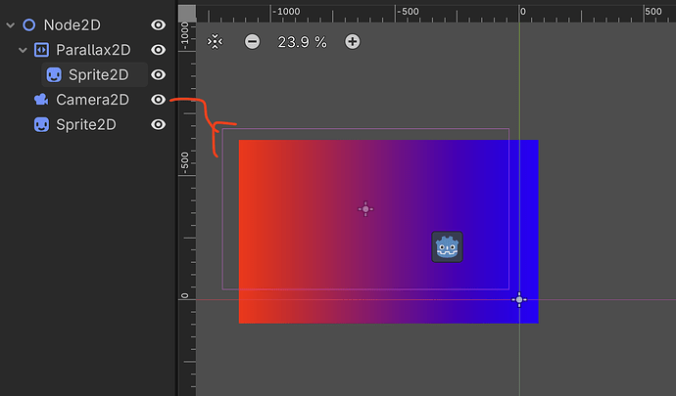Image resolution: width=676 pixels, height=396 pixels.
Task: Click the Parallax2D node icon
Action: [x=41, y=50]
